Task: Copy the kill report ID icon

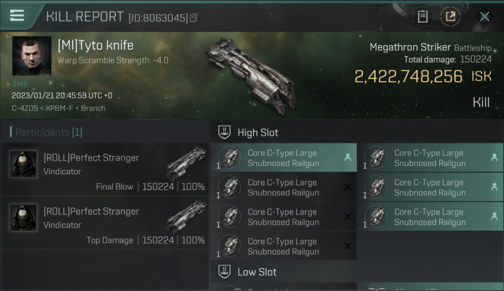Action: coord(193,18)
